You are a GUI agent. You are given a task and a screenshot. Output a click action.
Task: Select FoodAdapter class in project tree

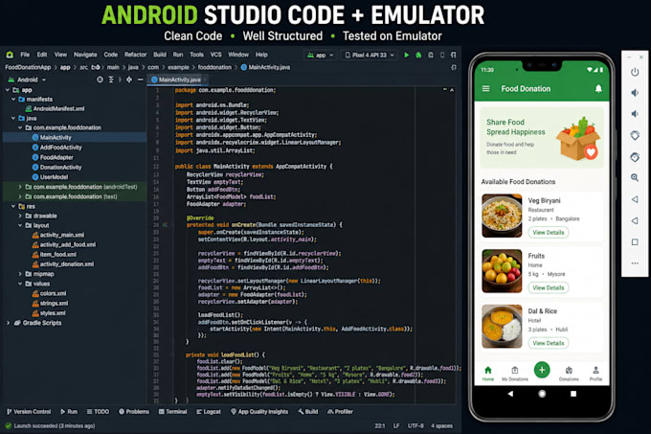(56, 157)
